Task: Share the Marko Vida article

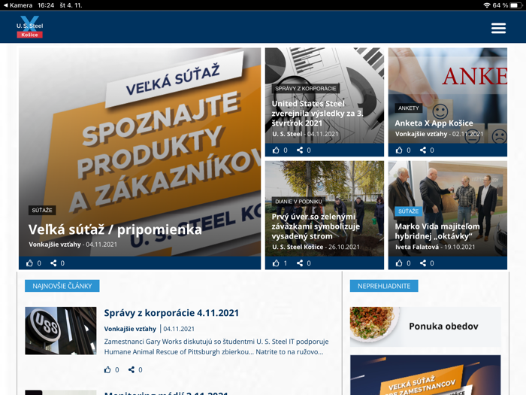Action: 423,263
